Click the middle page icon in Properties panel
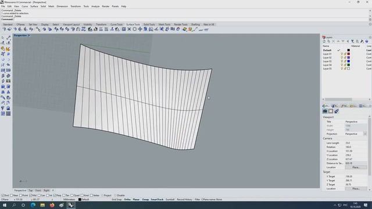372x209 pixels. click(x=331, y=111)
